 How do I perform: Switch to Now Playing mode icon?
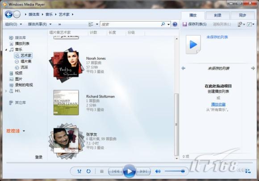click(248, 171)
